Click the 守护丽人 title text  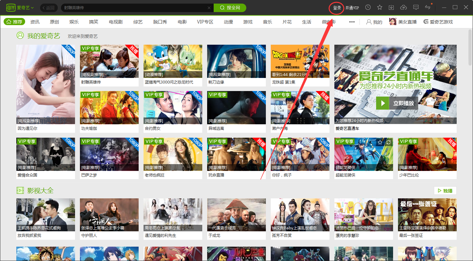click(89, 235)
